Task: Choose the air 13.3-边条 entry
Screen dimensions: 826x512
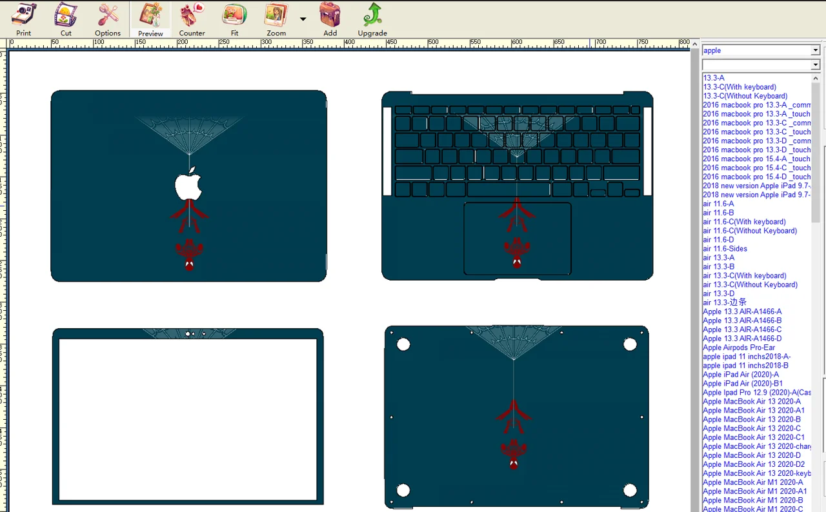Action: 725,302
